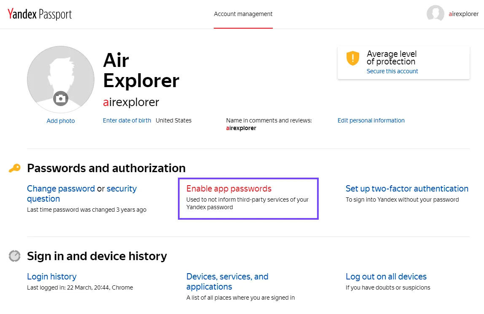The image size is (484, 314).
Task: Click the Last time password was changed text
Action: click(87, 210)
